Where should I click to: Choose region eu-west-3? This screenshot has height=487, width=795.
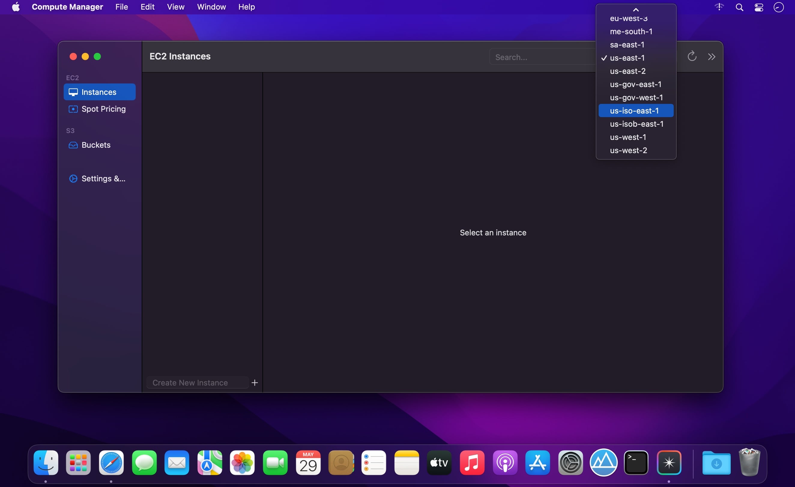pyautogui.click(x=636, y=18)
